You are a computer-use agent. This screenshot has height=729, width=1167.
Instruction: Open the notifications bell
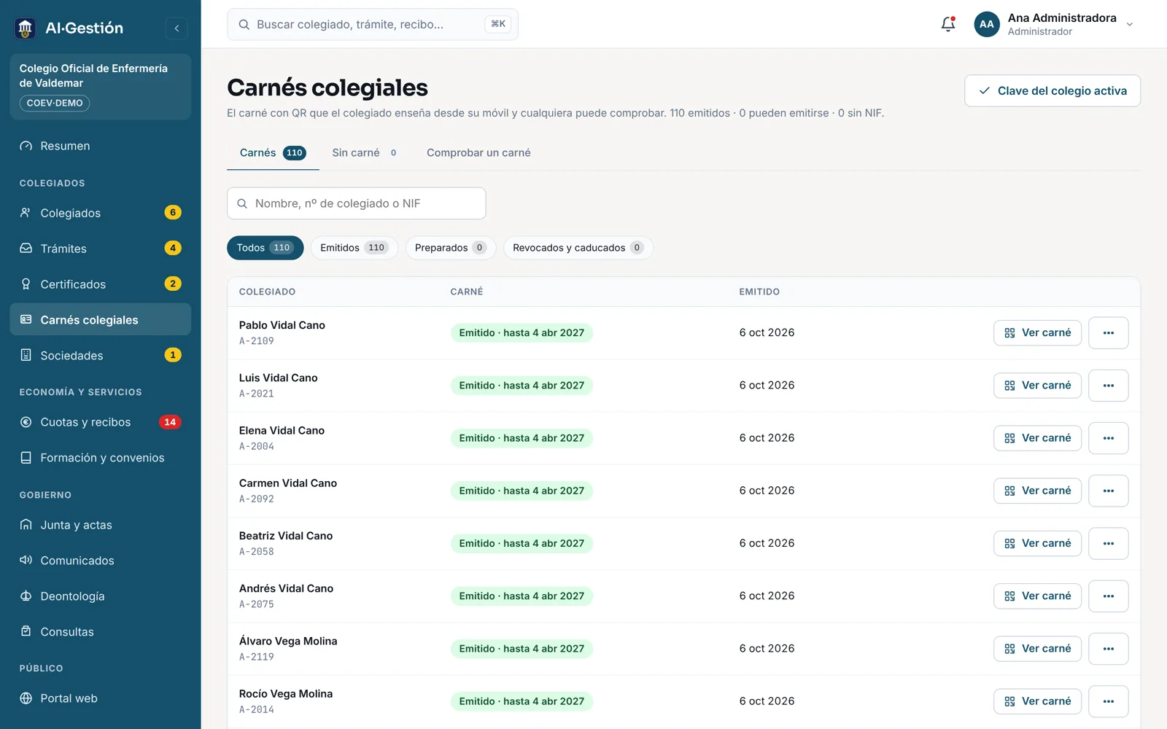point(947,24)
